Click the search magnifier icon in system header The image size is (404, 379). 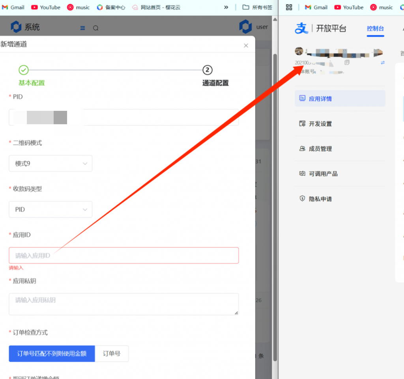[x=95, y=28]
